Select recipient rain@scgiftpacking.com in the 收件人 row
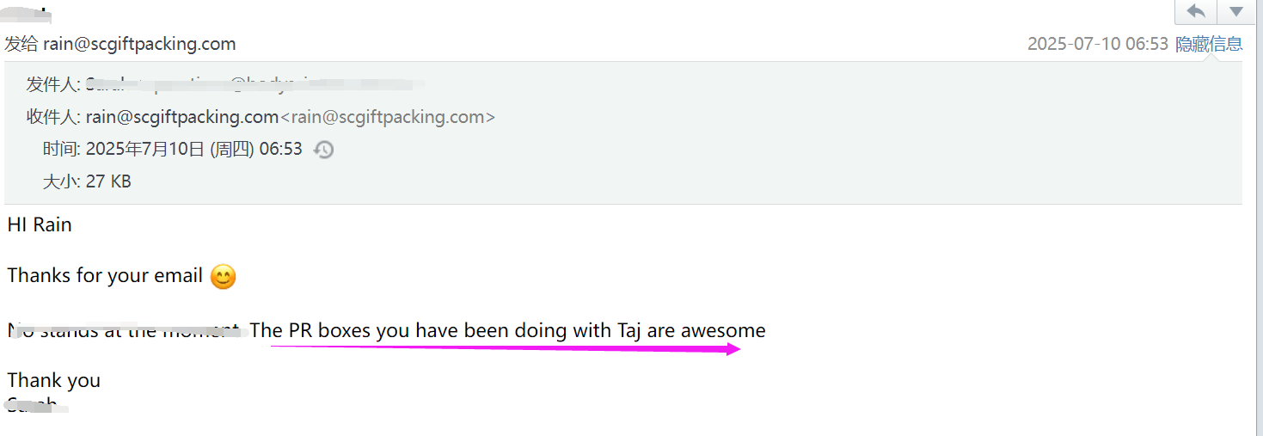This screenshot has height=436, width=1263. coord(181,117)
